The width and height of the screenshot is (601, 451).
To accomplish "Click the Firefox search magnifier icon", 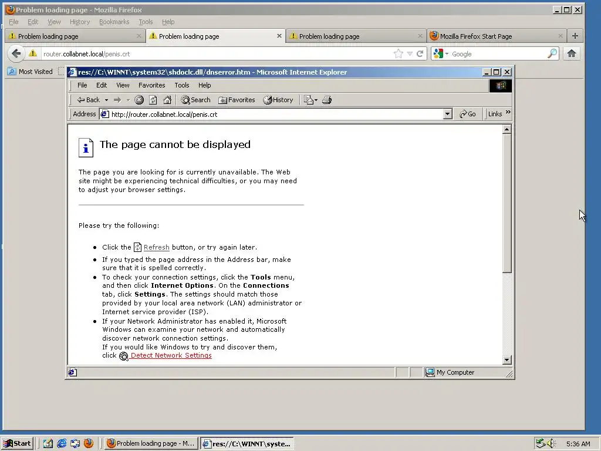I will (552, 53).
